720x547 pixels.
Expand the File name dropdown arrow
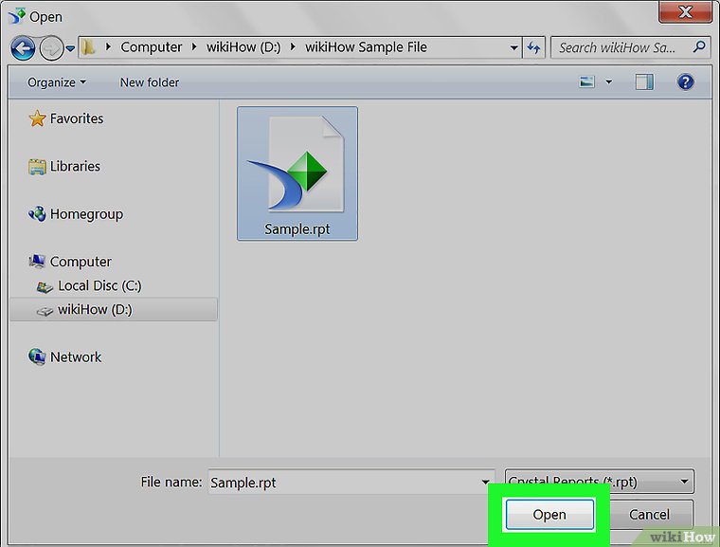(486, 483)
